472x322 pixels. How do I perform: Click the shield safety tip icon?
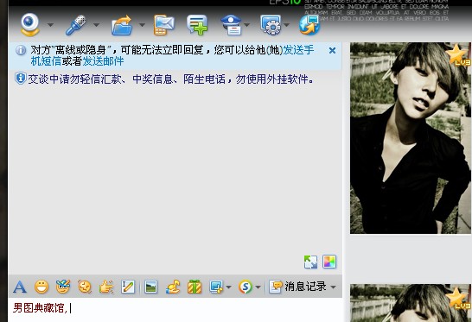[x=21, y=79]
